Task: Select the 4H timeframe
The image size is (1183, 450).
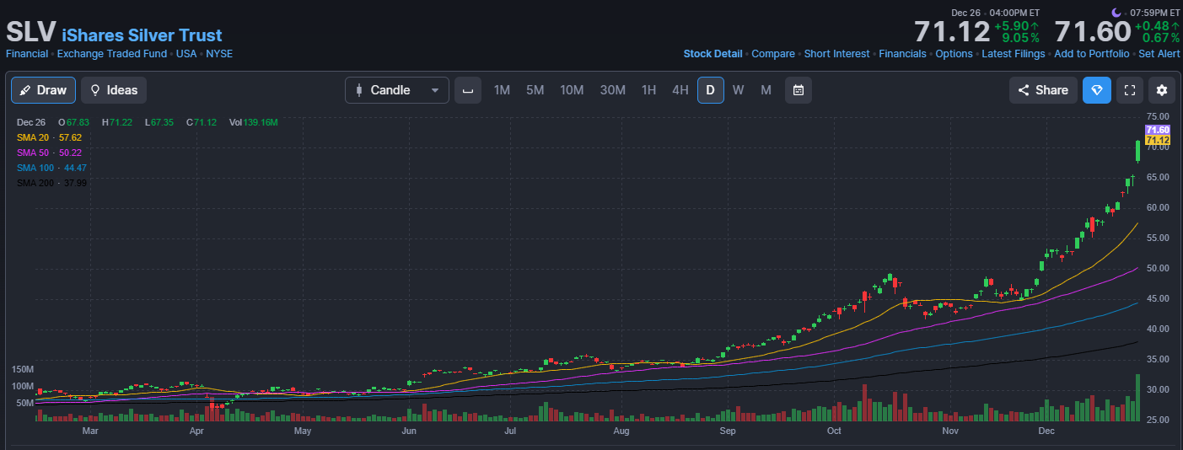Action: click(x=680, y=90)
